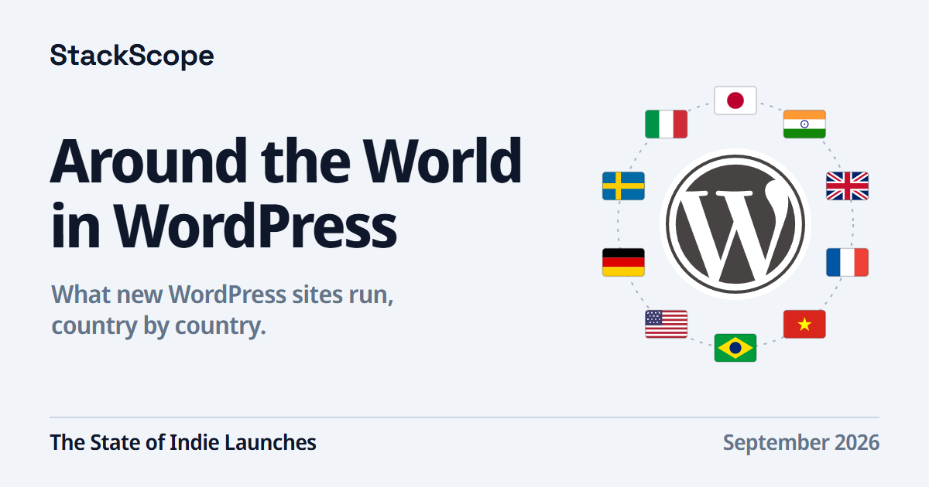Viewport: 929px width, 487px height.
Task: Click the Germany flag icon
Action: click(623, 262)
